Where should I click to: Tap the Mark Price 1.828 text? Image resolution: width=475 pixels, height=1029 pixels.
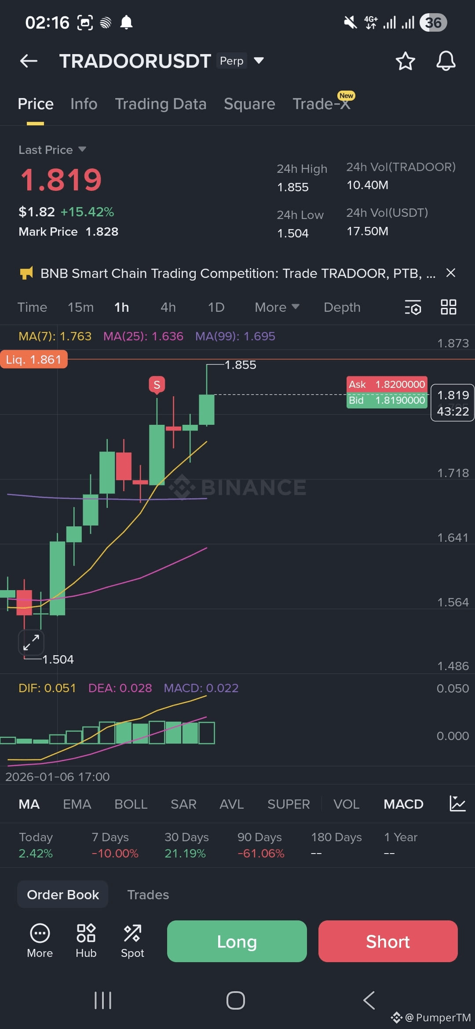tap(68, 231)
